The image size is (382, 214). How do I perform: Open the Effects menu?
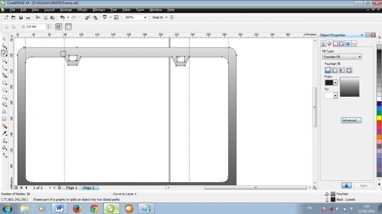pos(82,10)
